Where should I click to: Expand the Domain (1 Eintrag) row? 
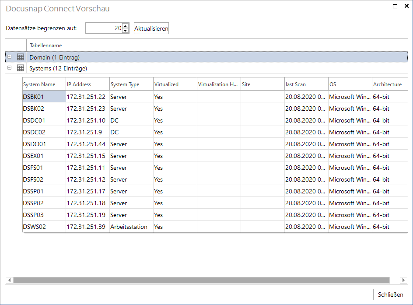(x=10, y=56)
